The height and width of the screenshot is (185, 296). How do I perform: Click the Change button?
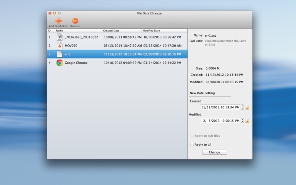tap(215, 152)
